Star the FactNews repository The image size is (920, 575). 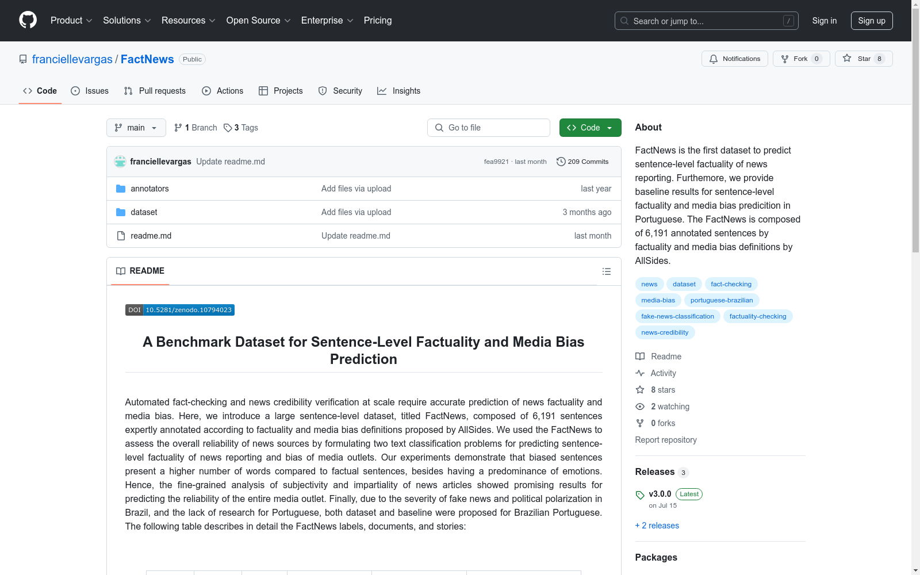click(x=864, y=59)
